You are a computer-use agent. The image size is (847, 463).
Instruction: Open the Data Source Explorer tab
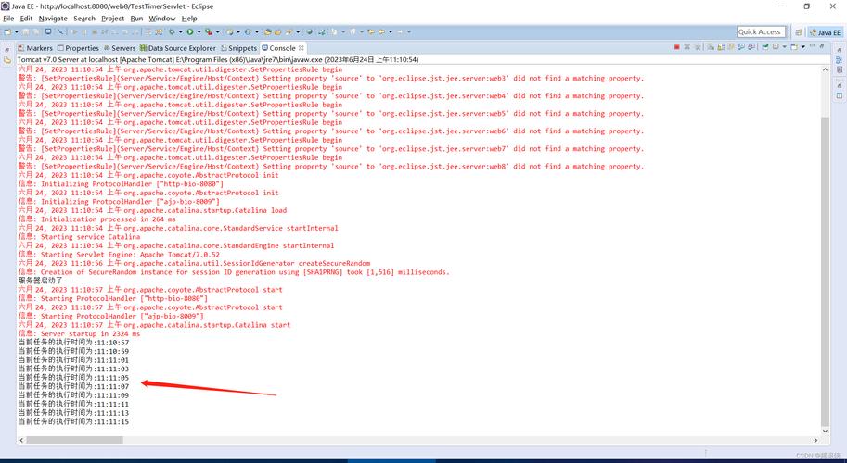click(x=178, y=48)
